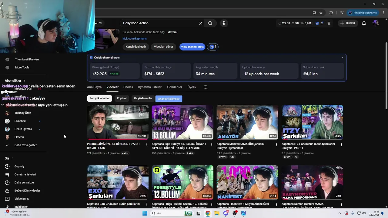Select the Videolar tab

point(112,87)
